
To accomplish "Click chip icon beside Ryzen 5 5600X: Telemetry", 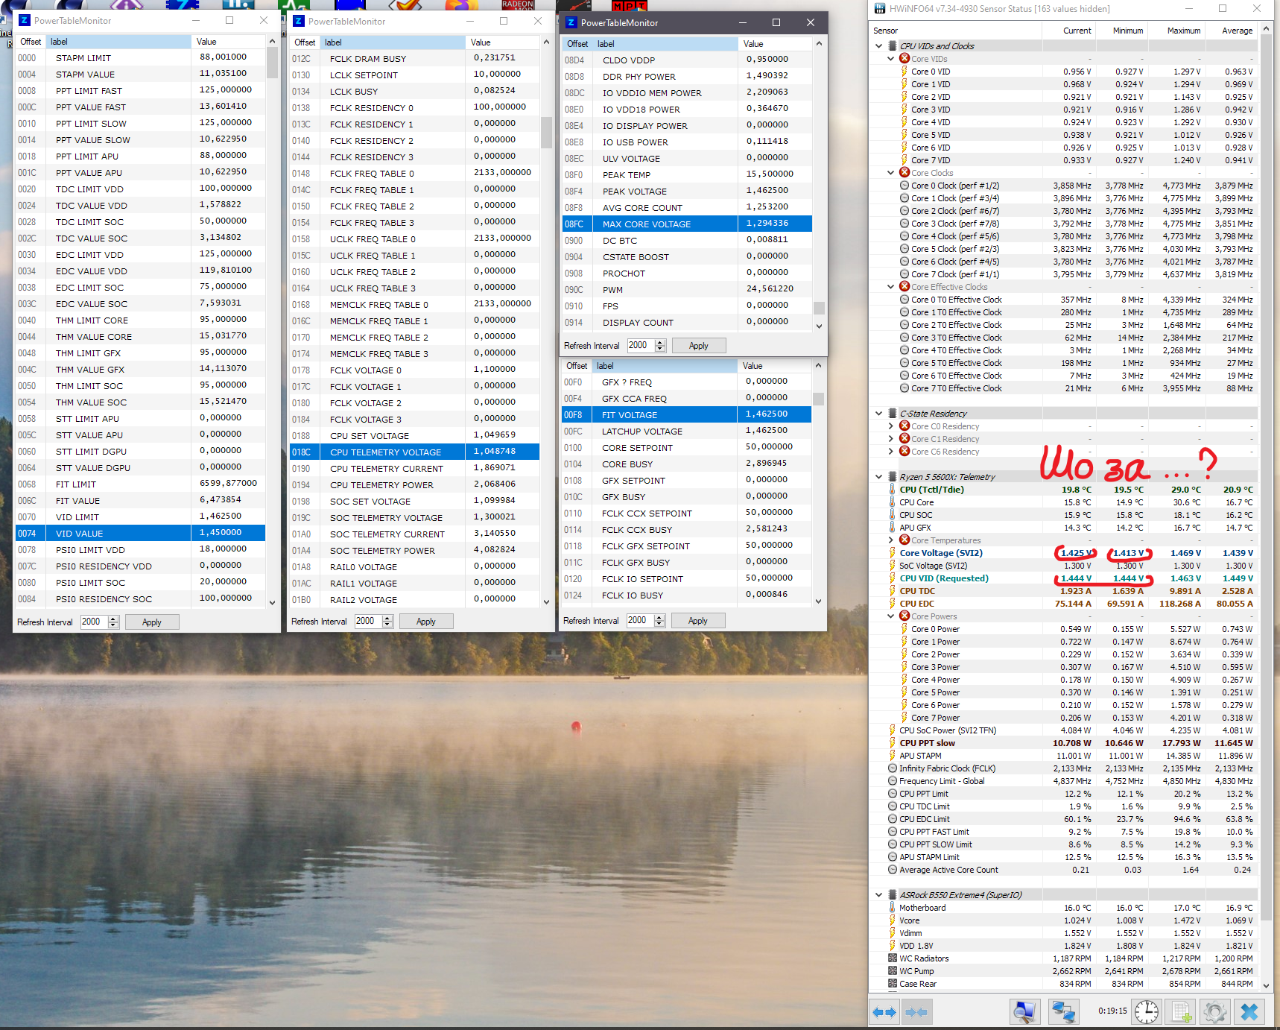I will click(892, 477).
